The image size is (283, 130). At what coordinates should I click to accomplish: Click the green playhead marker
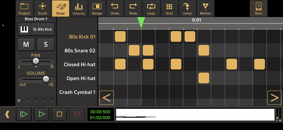[x=141, y=23]
